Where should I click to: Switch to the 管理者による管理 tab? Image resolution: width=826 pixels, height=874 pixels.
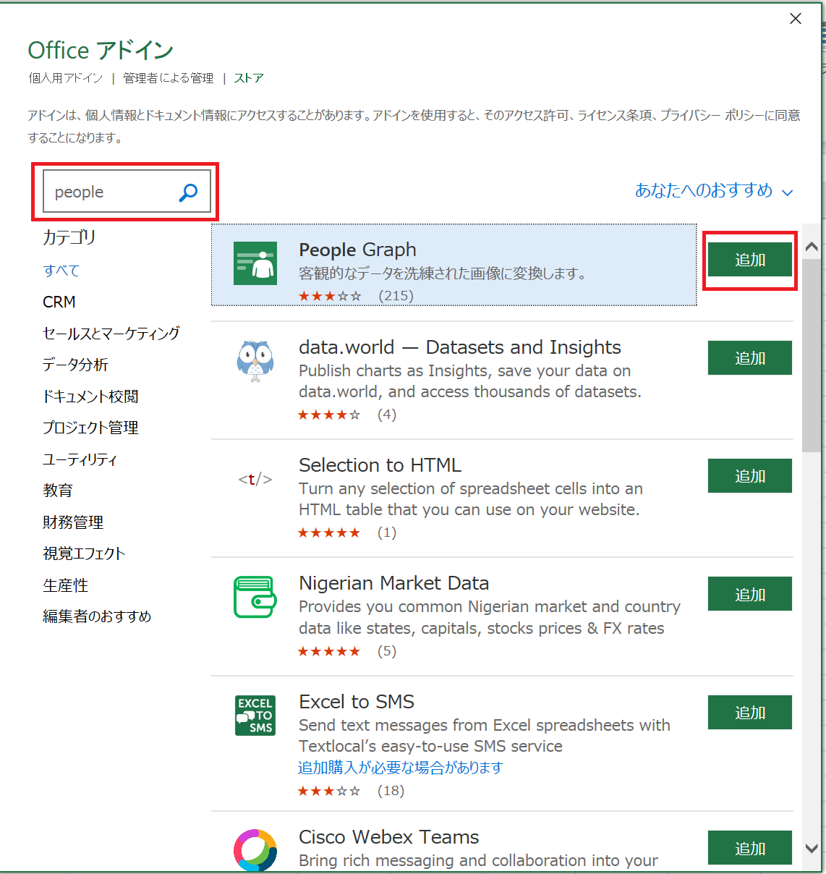[x=169, y=78]
